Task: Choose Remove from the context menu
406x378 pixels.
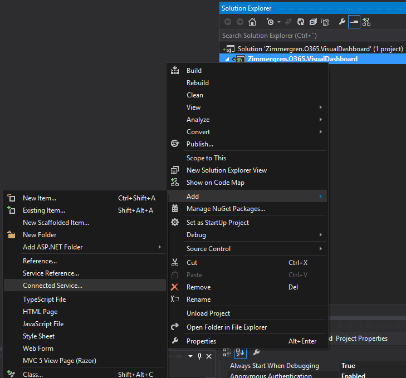Action: click(247, 287)
